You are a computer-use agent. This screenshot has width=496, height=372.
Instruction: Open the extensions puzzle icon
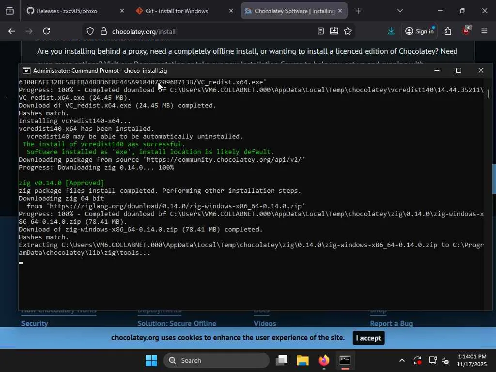coord(448,31)
